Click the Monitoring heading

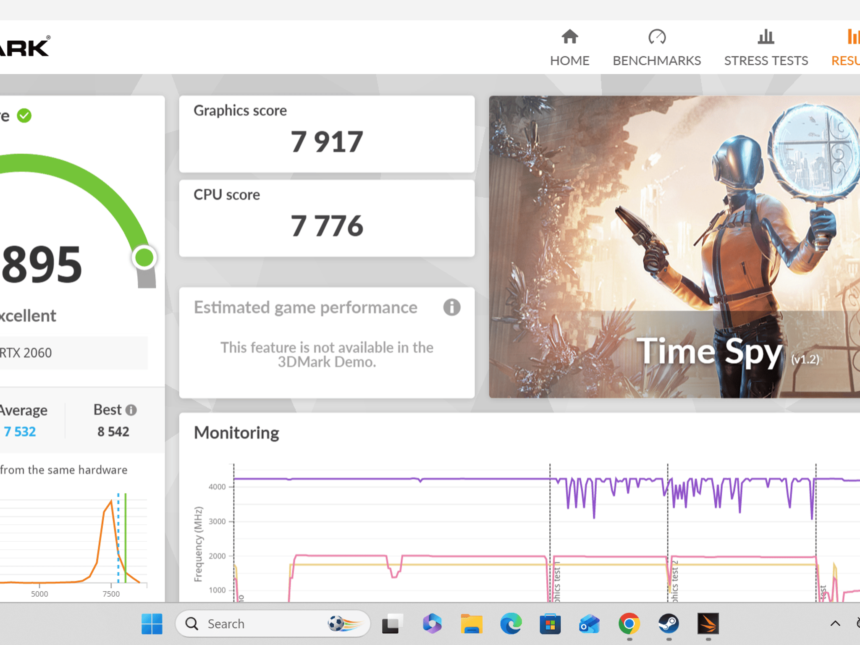pos(236,433)
